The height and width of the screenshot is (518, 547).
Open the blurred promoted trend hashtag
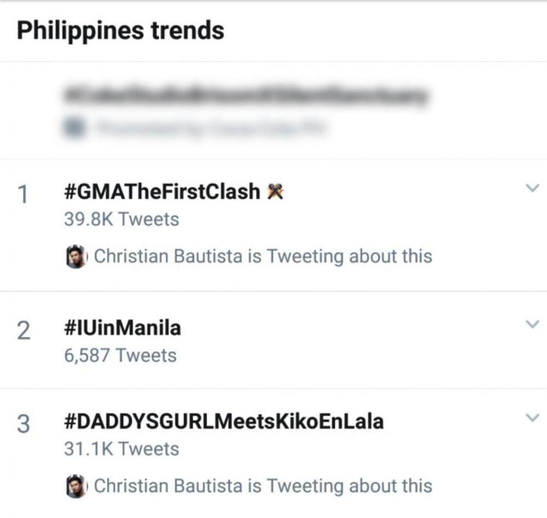244,96
